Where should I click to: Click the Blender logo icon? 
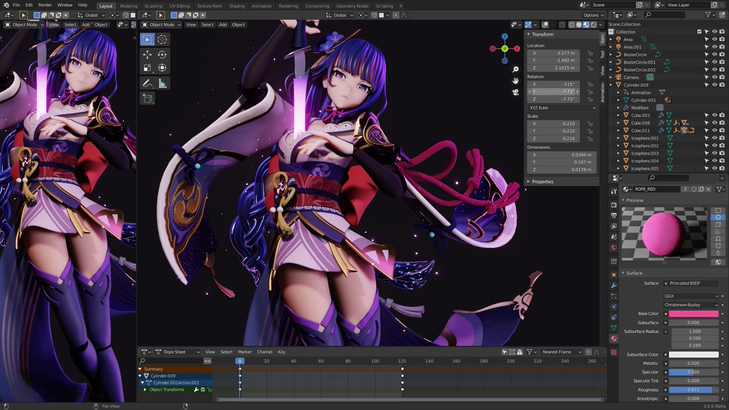(5, 5)
